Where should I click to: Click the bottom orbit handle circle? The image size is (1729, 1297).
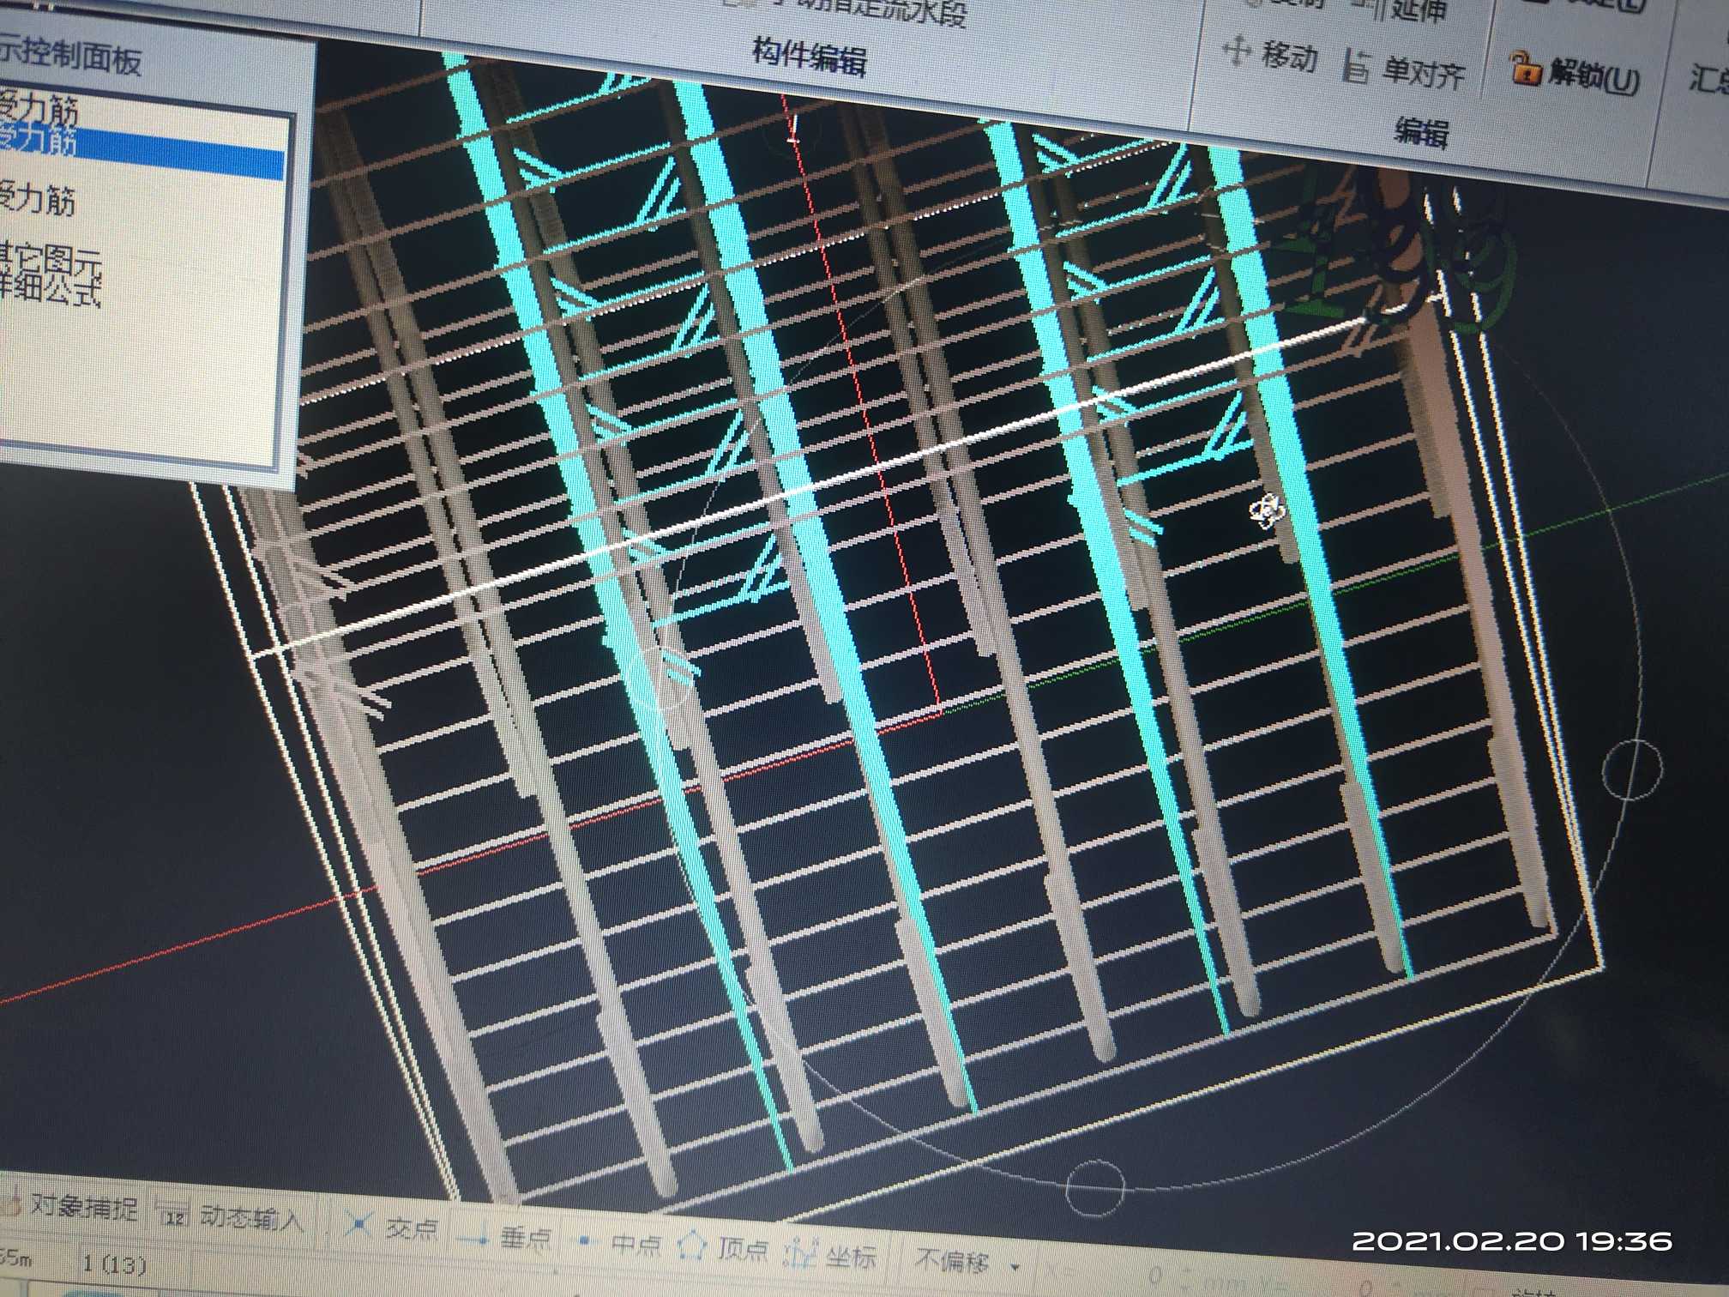1094,1187
